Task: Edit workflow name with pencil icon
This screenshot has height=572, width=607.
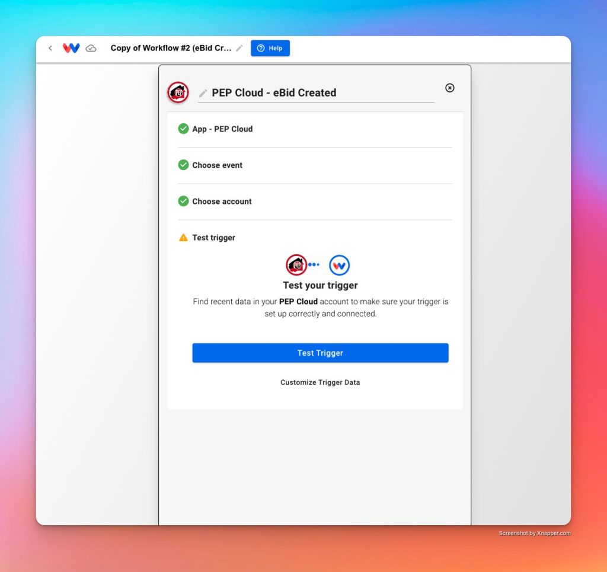Action: (x=239, y=48)
